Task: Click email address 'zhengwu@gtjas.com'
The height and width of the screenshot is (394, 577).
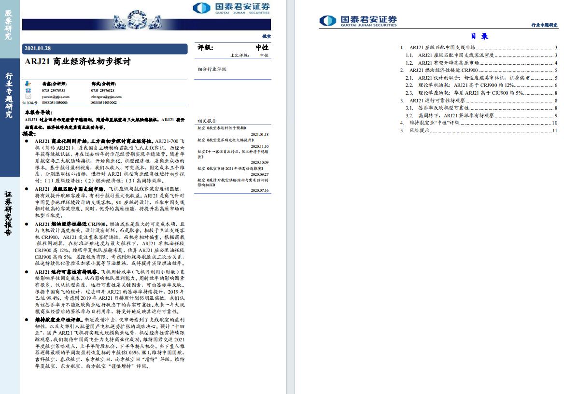Action: 106,97
